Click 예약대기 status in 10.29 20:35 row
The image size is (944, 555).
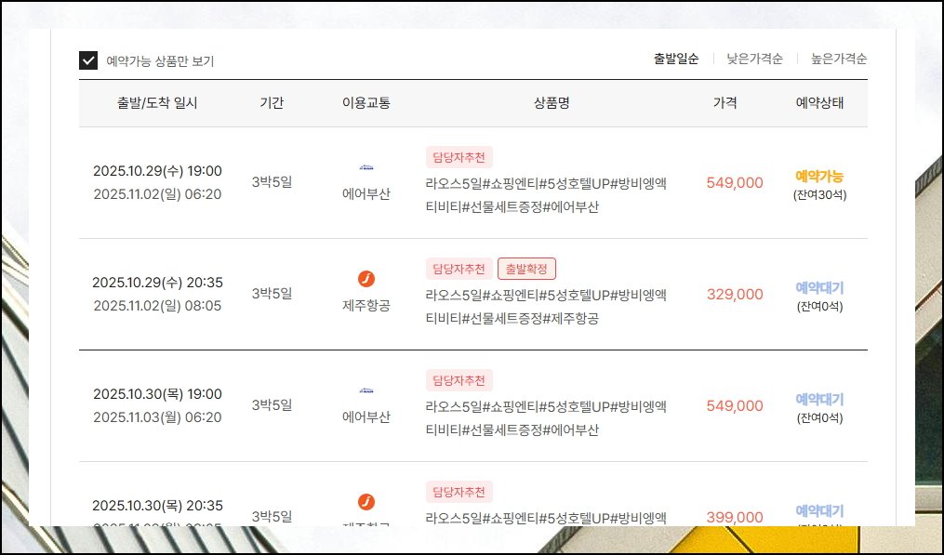click(819, 288)
